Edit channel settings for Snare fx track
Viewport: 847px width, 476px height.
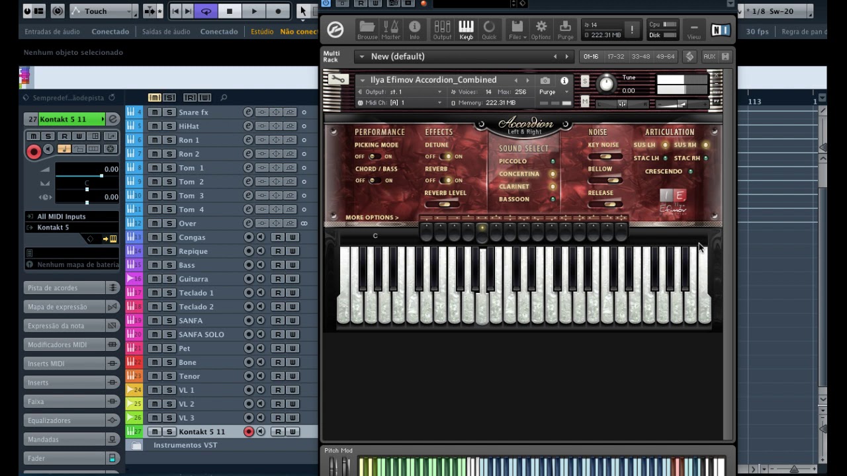(x=248, y=112)
